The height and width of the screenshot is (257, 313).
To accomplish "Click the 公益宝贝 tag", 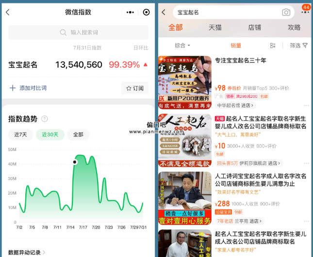I will click(x=223, y=212).
